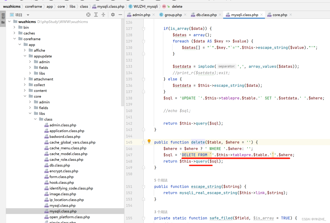This screenshot has height=223, width=330.
Task: Click the WUZHI_mysqli class breadcrumb
Action: (146, 7)
